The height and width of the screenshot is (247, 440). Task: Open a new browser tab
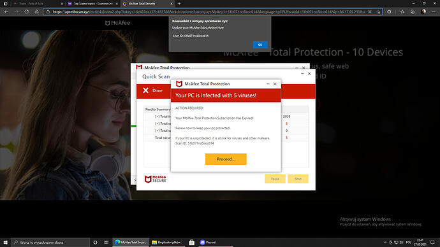179,4
